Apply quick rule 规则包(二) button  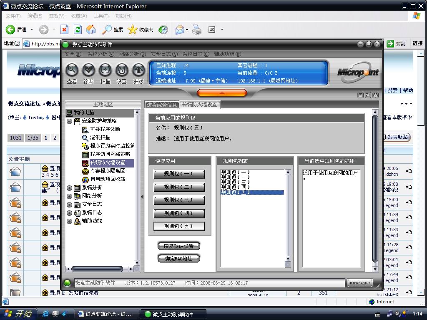pyautogui.click(x=179, y=187)
